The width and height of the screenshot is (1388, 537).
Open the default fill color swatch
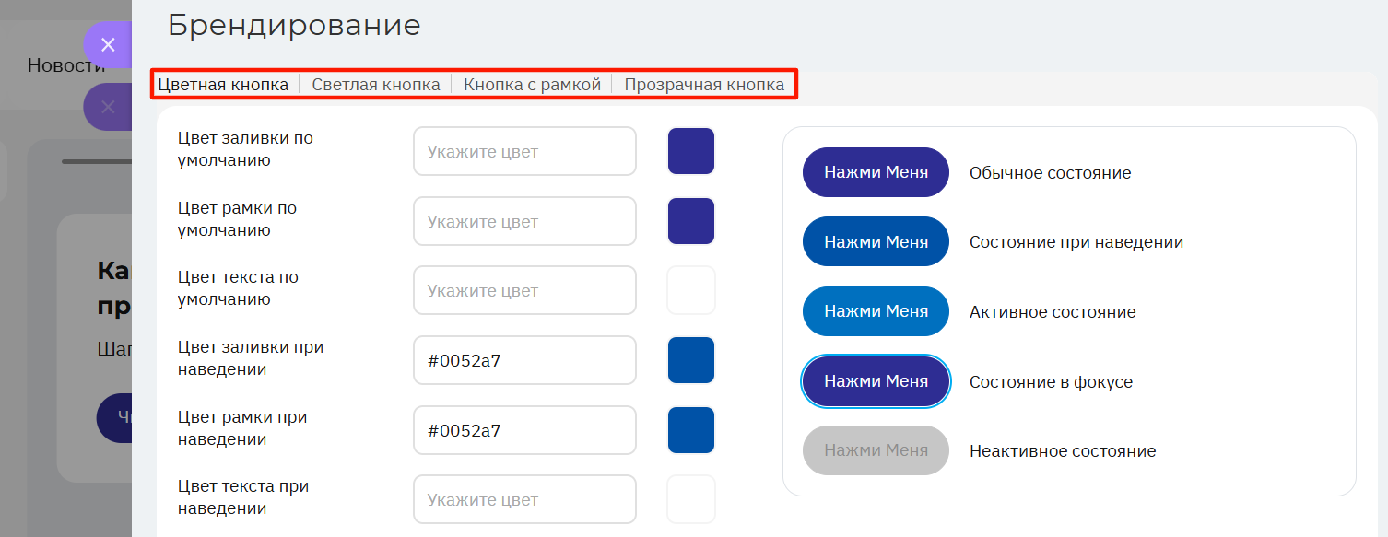691,151
